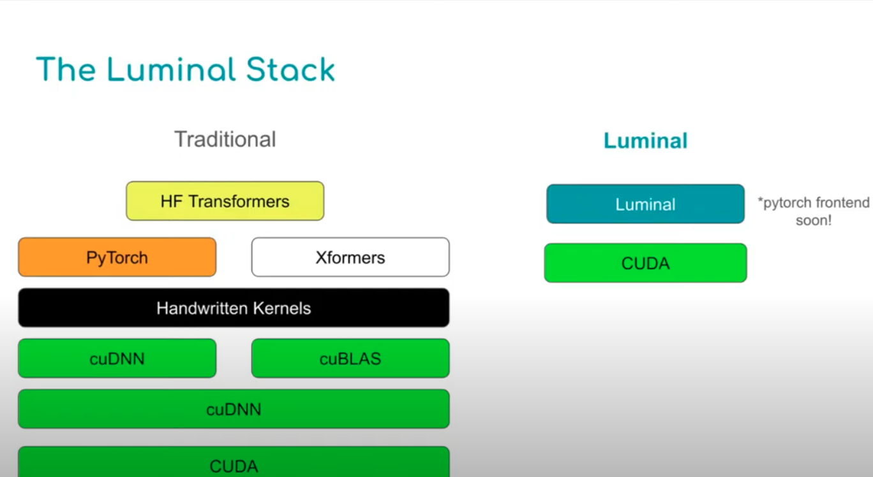Click the green cuBLAS box

click(x=350, y=358)
